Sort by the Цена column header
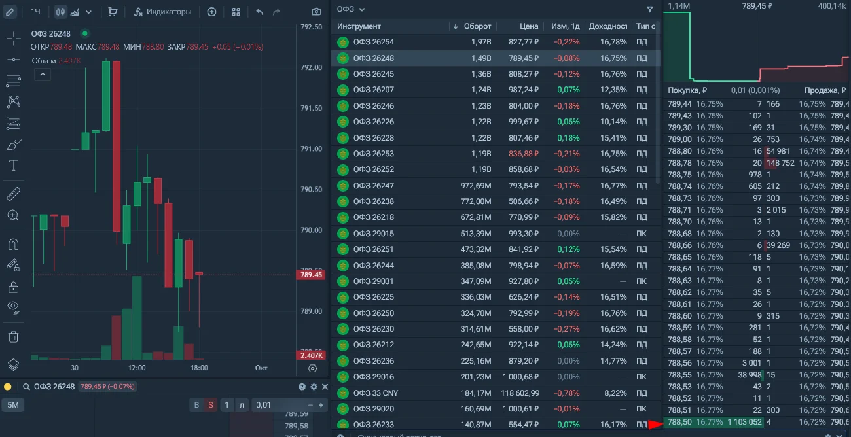The width and height of the screenshot is (851, 437). coord(529,26)
